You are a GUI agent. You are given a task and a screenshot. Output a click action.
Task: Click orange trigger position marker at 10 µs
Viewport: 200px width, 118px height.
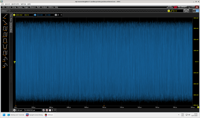[x=104, y=105]
